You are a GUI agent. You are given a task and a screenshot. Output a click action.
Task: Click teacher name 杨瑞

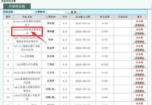(x=51, y=40)
